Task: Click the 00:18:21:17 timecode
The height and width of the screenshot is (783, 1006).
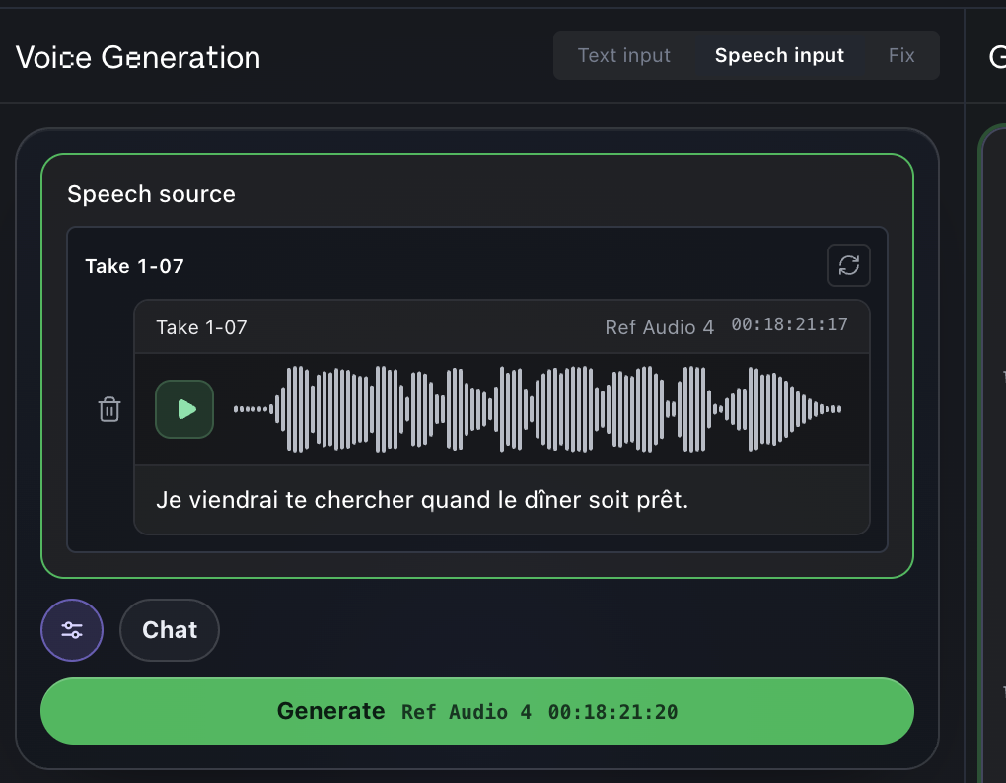Action: tap(789, 324)
